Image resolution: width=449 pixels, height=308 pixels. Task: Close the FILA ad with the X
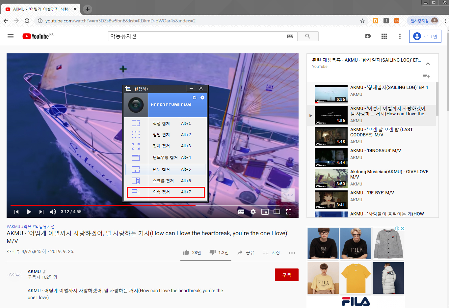(402, 228)
